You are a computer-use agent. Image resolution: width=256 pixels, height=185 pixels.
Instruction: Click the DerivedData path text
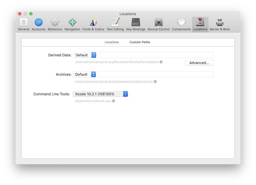117,62
